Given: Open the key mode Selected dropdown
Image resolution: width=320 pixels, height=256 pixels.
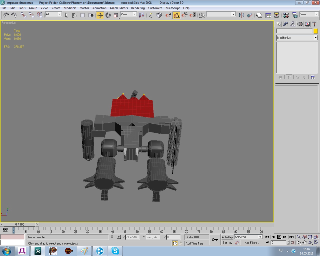Looking at the screenshot, I should [x=248, y=237].
